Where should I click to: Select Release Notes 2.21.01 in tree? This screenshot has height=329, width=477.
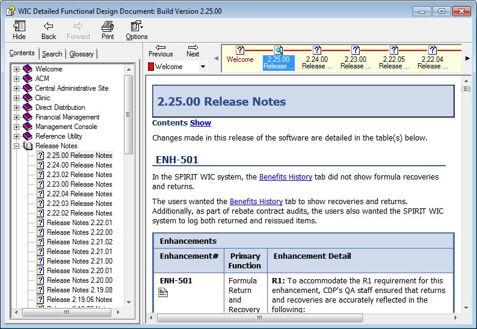click(80, 252)
